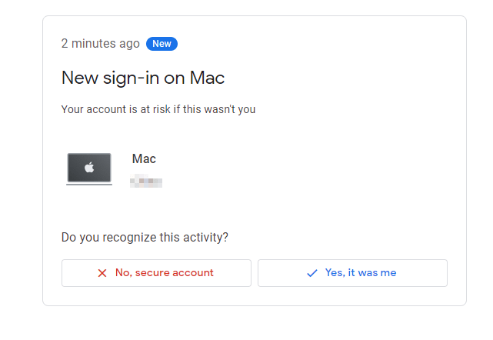493x340 pixels.
Task: Click the word activity in the question
Action: (x=203, y=238)
